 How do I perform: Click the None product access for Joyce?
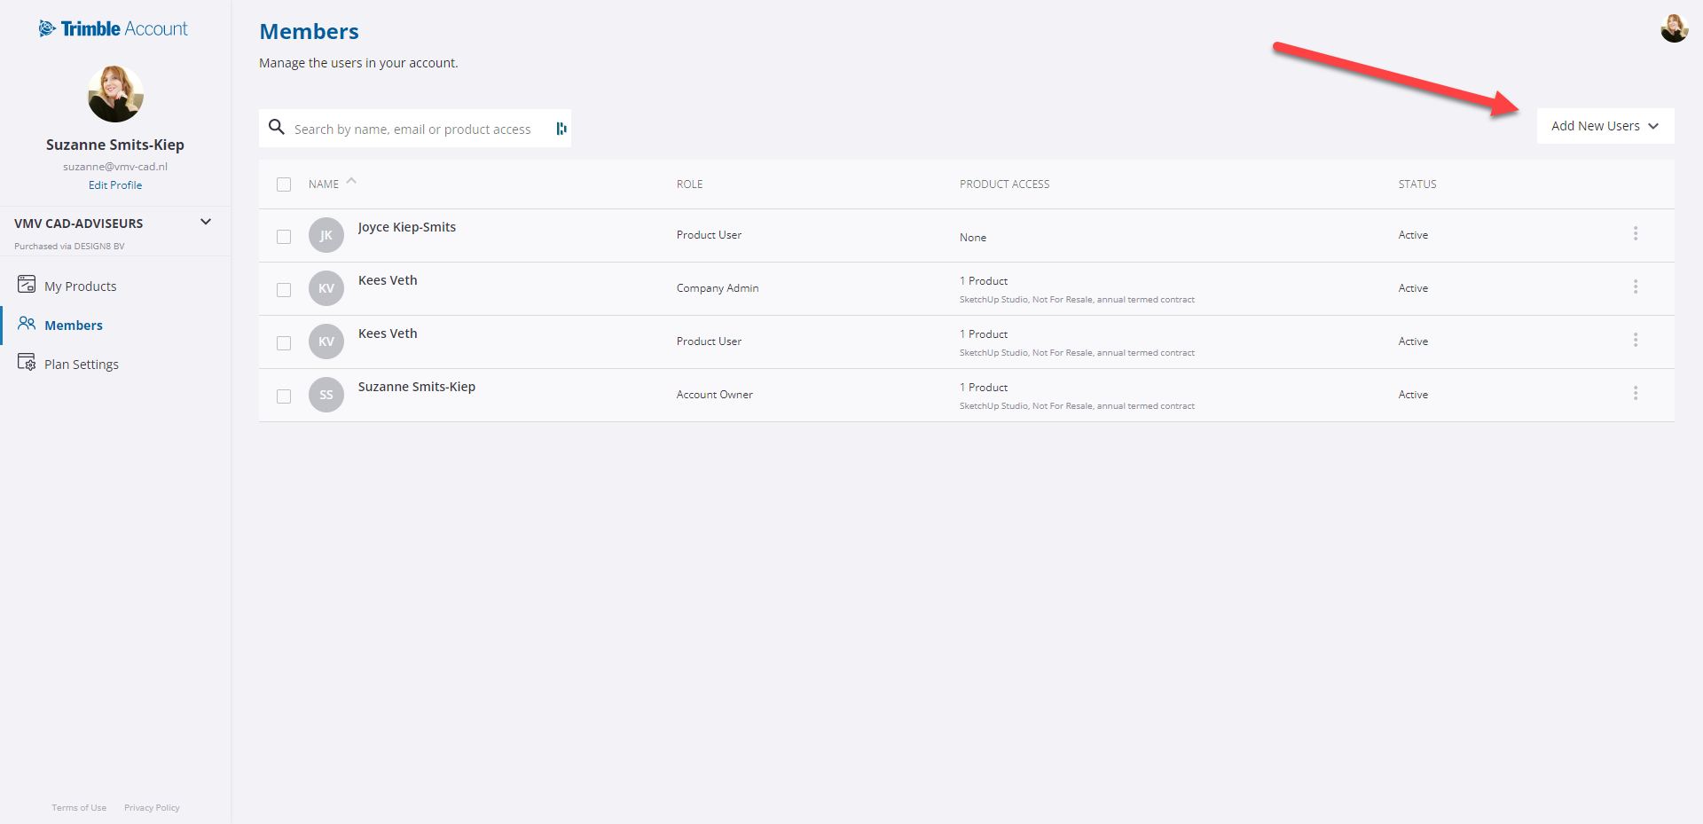(973, 238)
